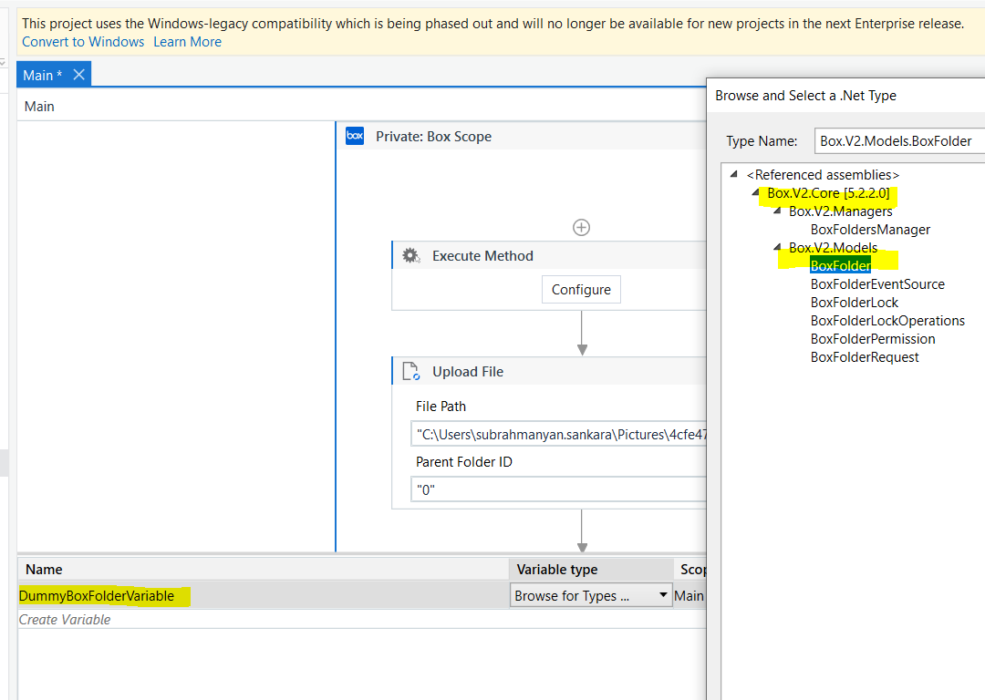Click the Box logo icon in Box Scope header
The height and width of the screenshot is (700, 985).
pos(355,136)
